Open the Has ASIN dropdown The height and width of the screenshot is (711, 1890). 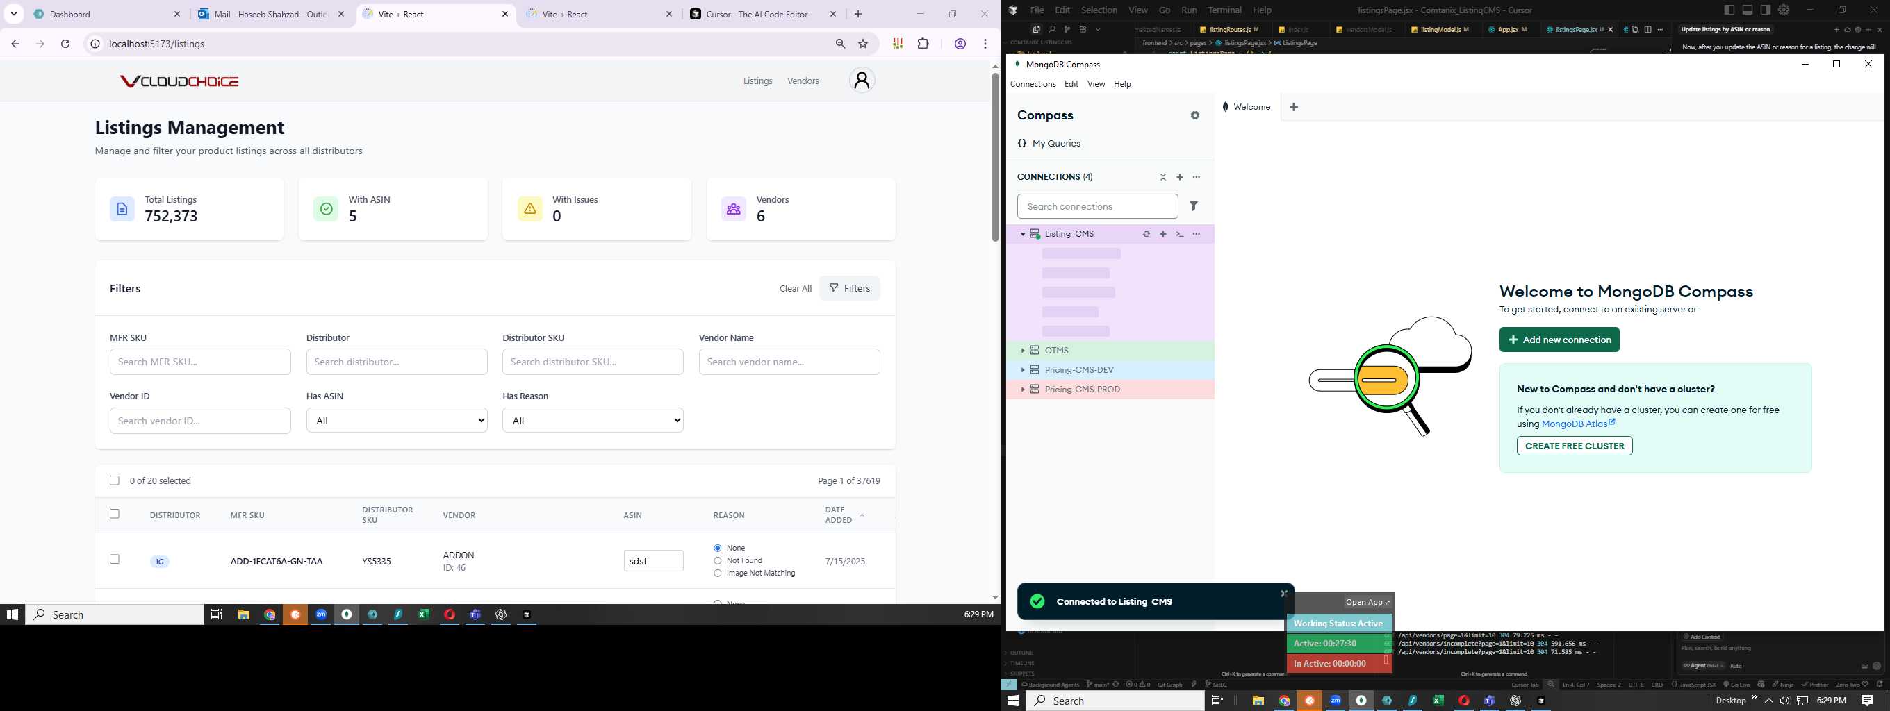pyautogui.click(x=397, y=420)
